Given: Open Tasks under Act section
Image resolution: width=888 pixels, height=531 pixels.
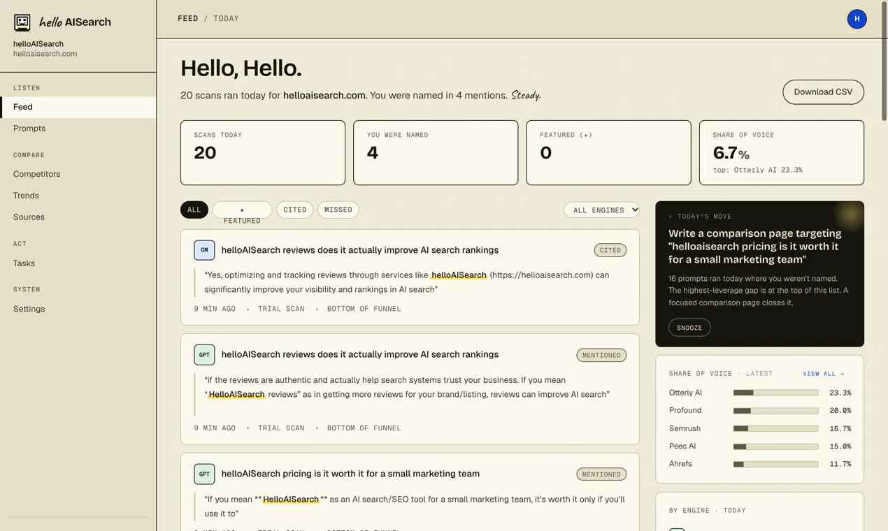Looking at the screenshot, I should (78, 263).
